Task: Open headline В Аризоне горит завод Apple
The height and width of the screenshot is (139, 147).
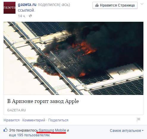Action: (43, 101)
